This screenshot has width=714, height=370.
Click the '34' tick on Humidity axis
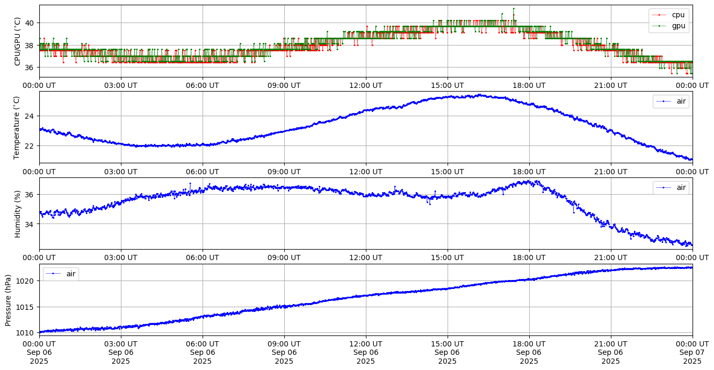coord(31,225)
